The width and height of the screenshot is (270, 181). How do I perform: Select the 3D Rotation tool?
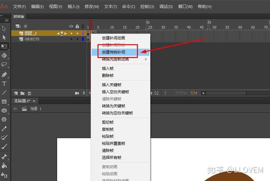4,55
